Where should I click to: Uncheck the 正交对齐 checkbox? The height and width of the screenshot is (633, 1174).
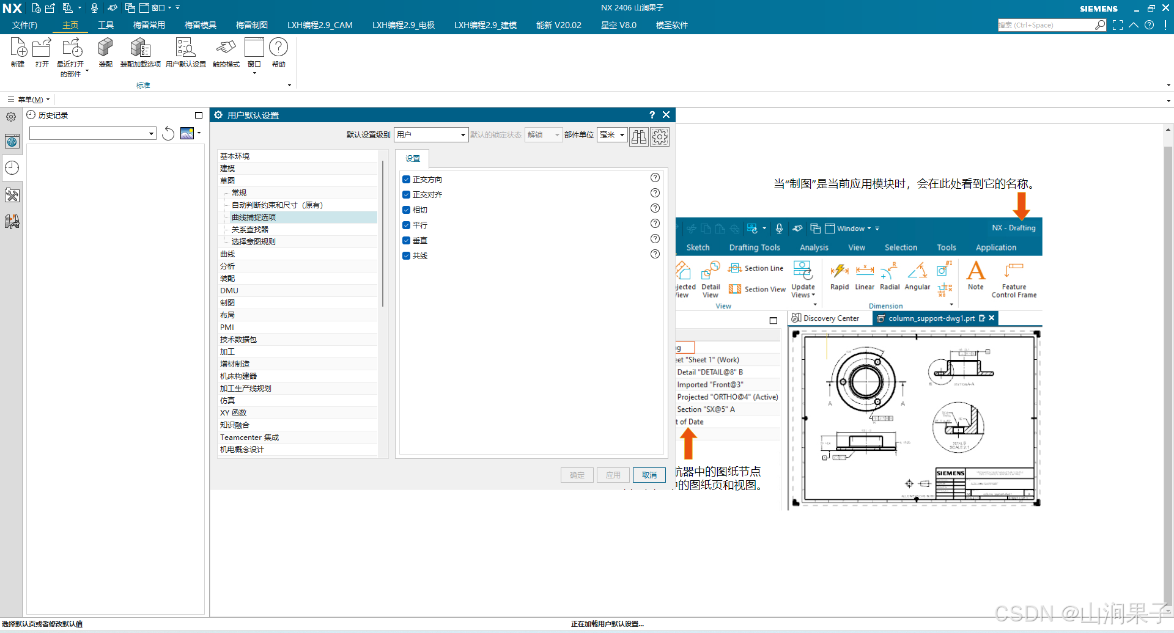coord(406,195)
